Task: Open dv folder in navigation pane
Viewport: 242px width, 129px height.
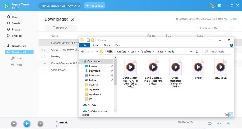Action: [90, 99]
